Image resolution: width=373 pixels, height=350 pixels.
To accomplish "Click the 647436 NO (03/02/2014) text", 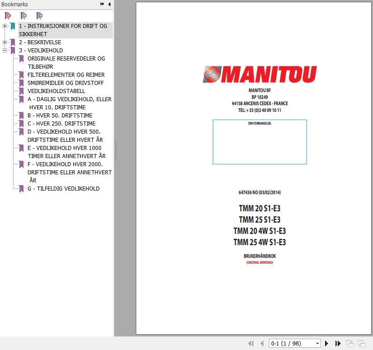I will click(x=259, y=192).
